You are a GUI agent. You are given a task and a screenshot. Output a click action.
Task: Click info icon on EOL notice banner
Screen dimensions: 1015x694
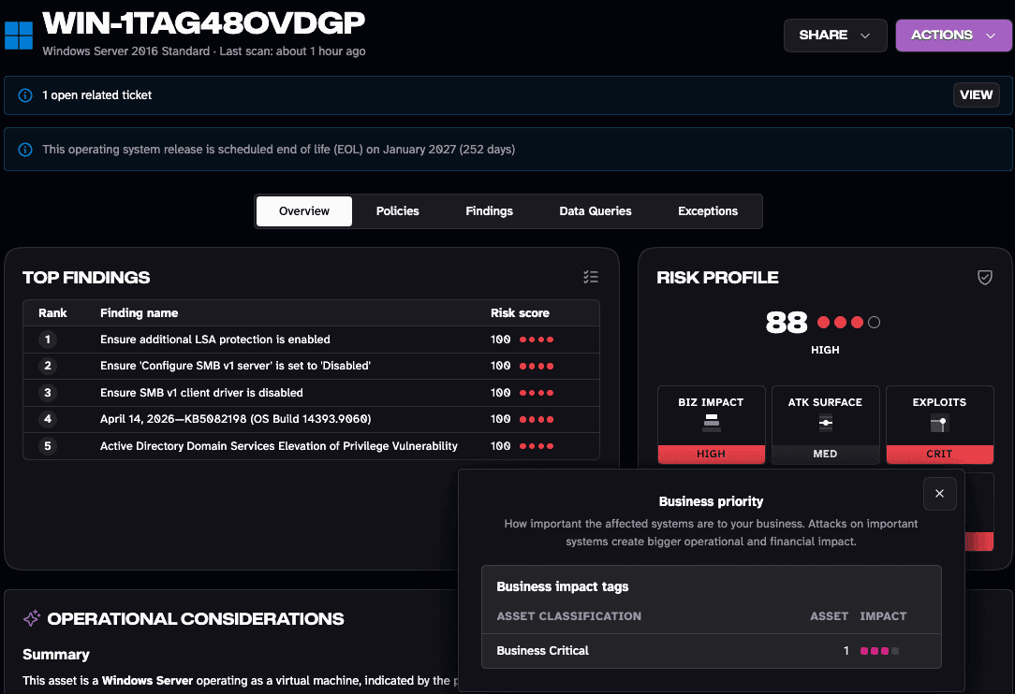25,150
